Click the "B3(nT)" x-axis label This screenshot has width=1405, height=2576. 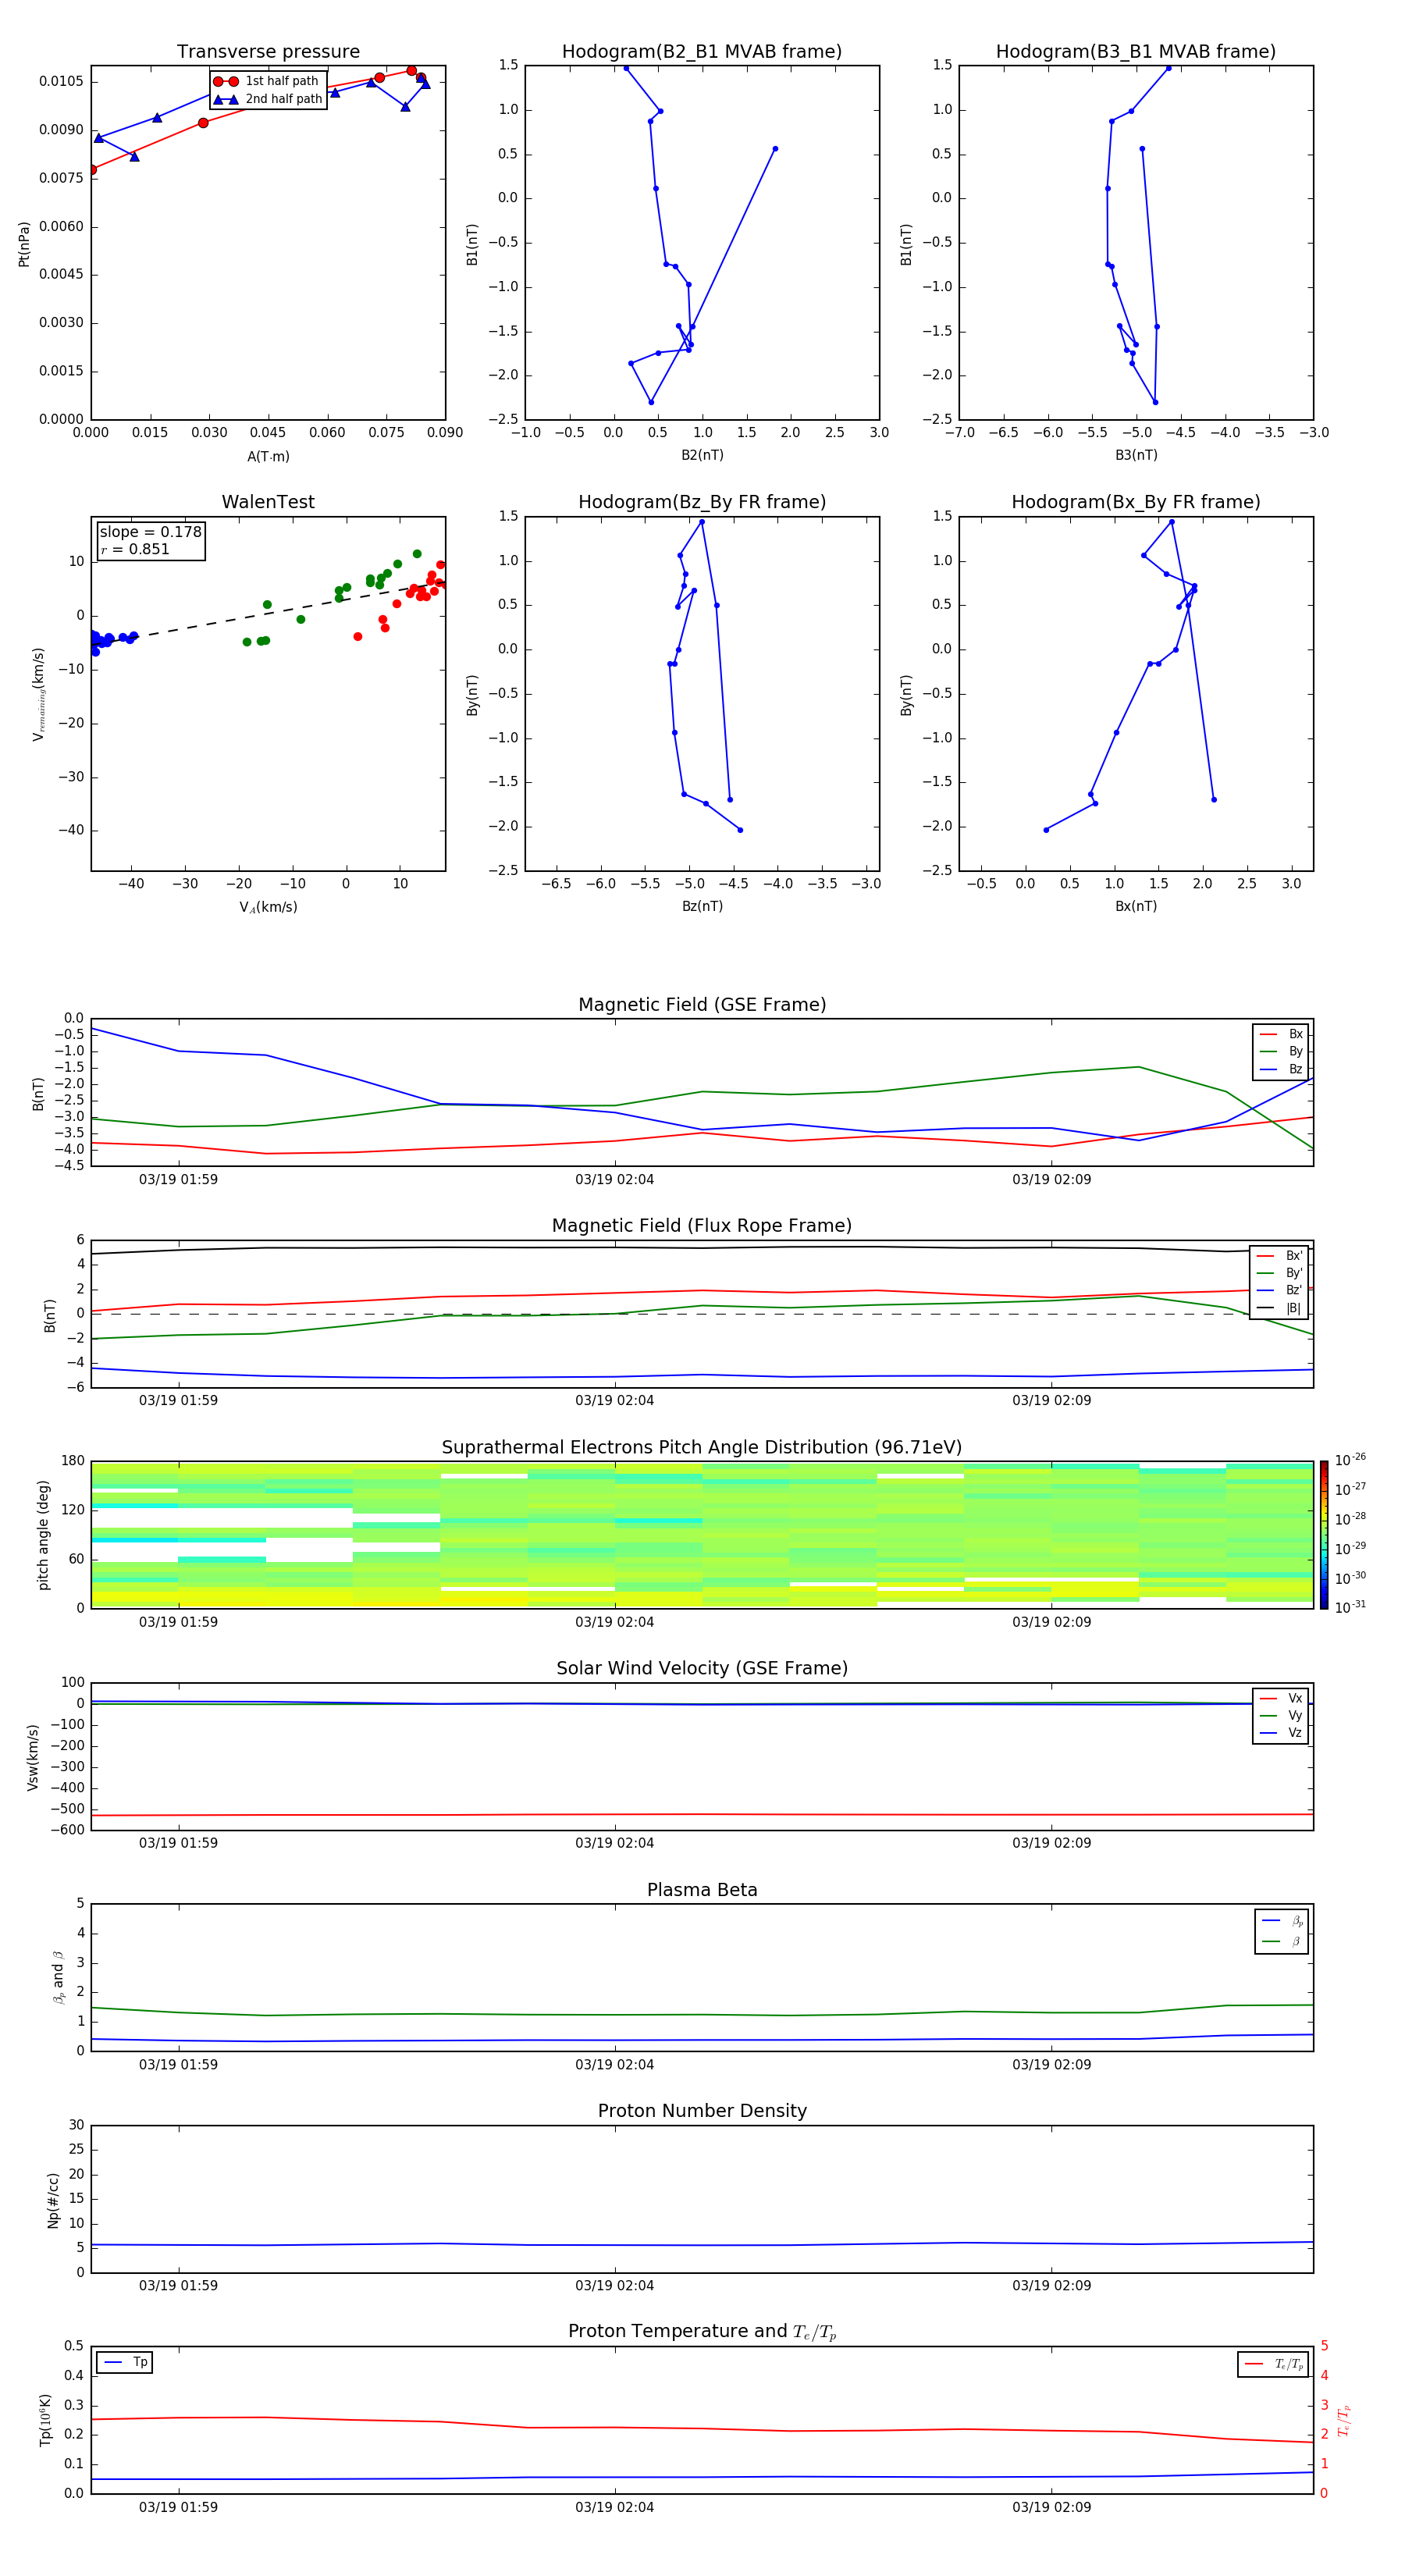click(1136, 455)
